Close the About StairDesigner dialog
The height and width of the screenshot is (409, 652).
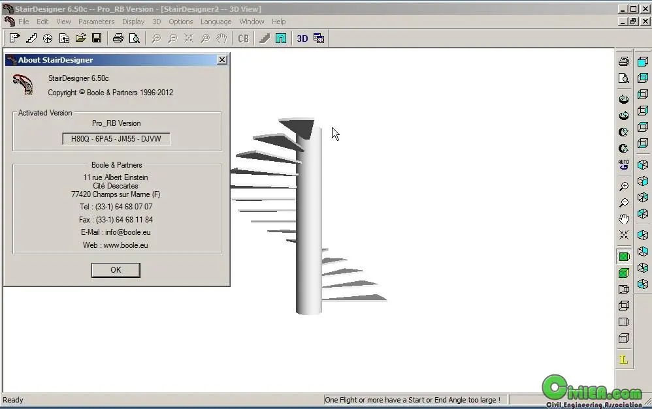click(222, 60)
